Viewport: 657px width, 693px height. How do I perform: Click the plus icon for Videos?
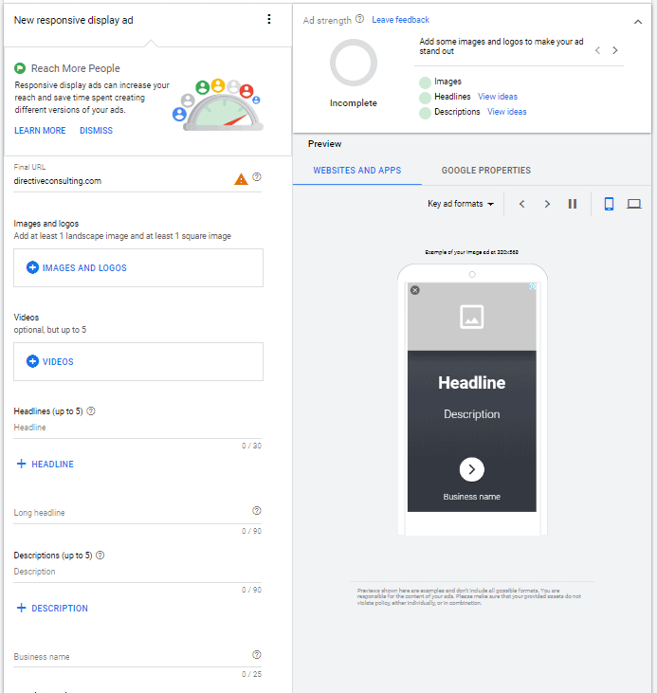[32, 361]
